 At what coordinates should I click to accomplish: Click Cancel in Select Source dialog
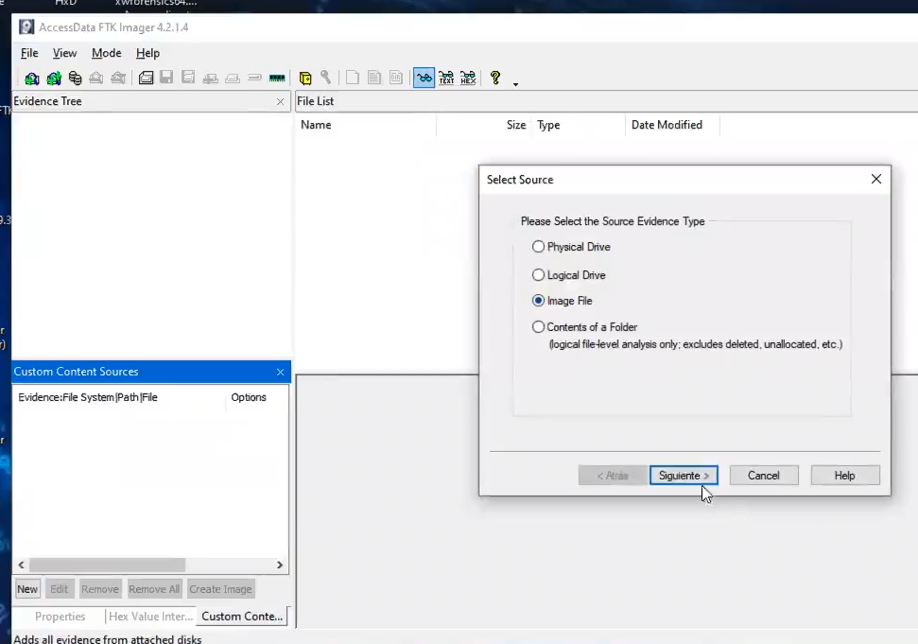pyautogui.click(x=764, y=476)
